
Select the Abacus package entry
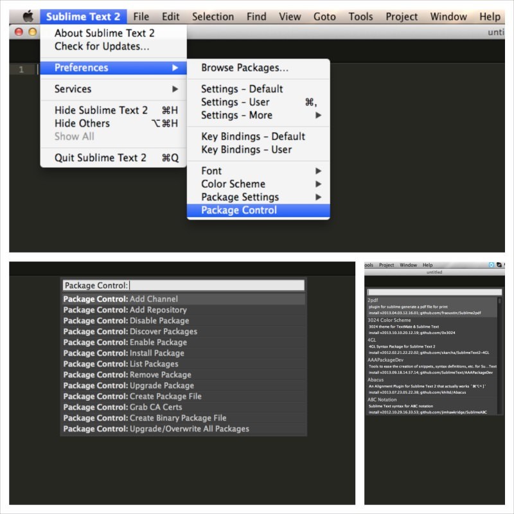[x=432, y=386]
